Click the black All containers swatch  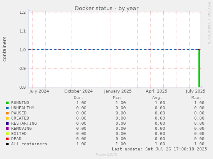pyautogui.click(x=7, y=144)
